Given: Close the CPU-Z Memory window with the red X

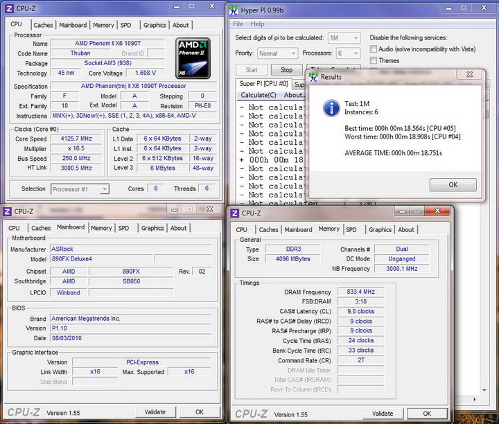Looking at the screenshot, I should pos(437,211).
